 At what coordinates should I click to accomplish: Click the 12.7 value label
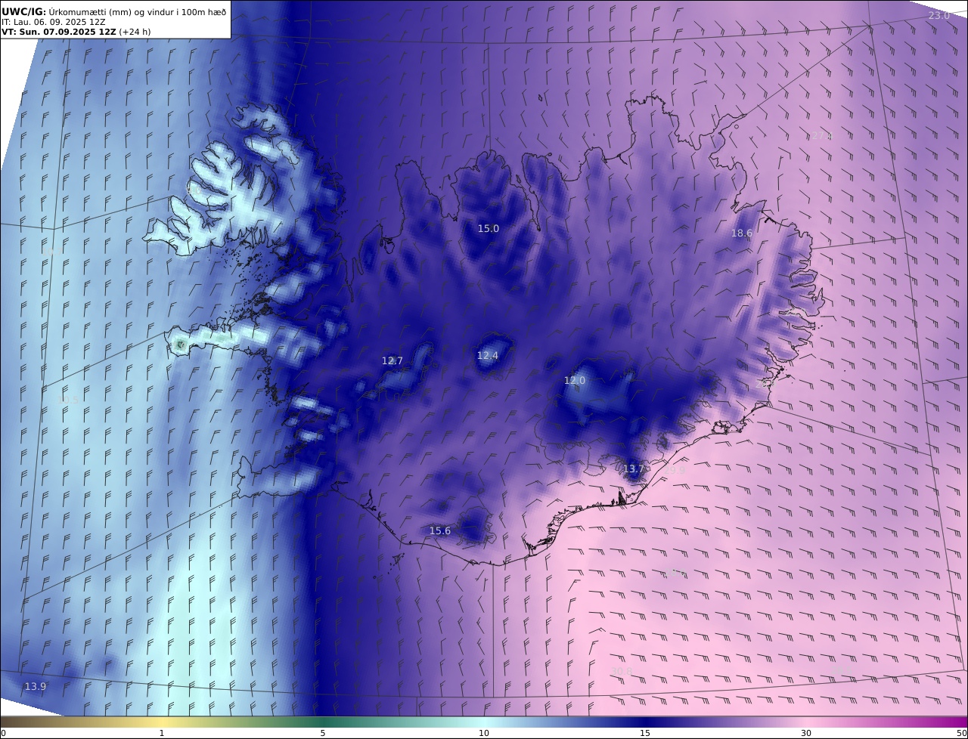tap(392, 361)
